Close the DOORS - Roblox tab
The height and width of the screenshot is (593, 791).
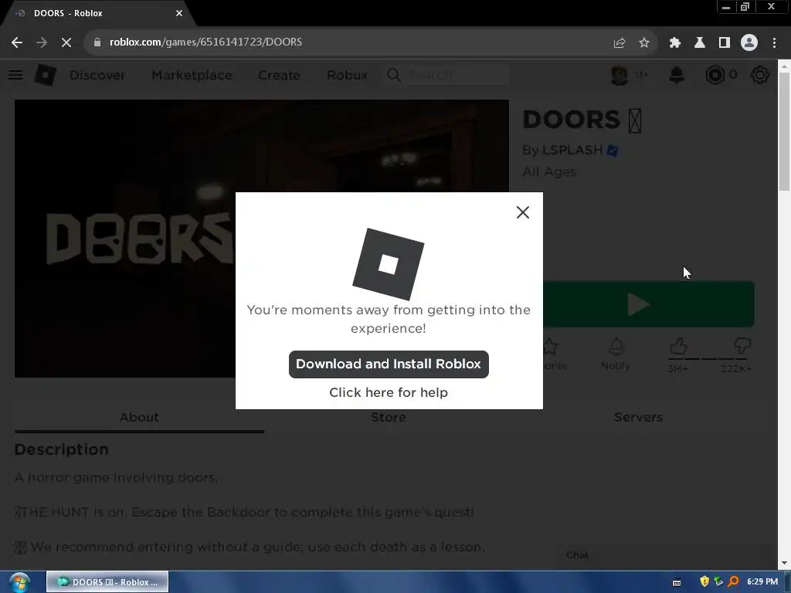[179, 13]
